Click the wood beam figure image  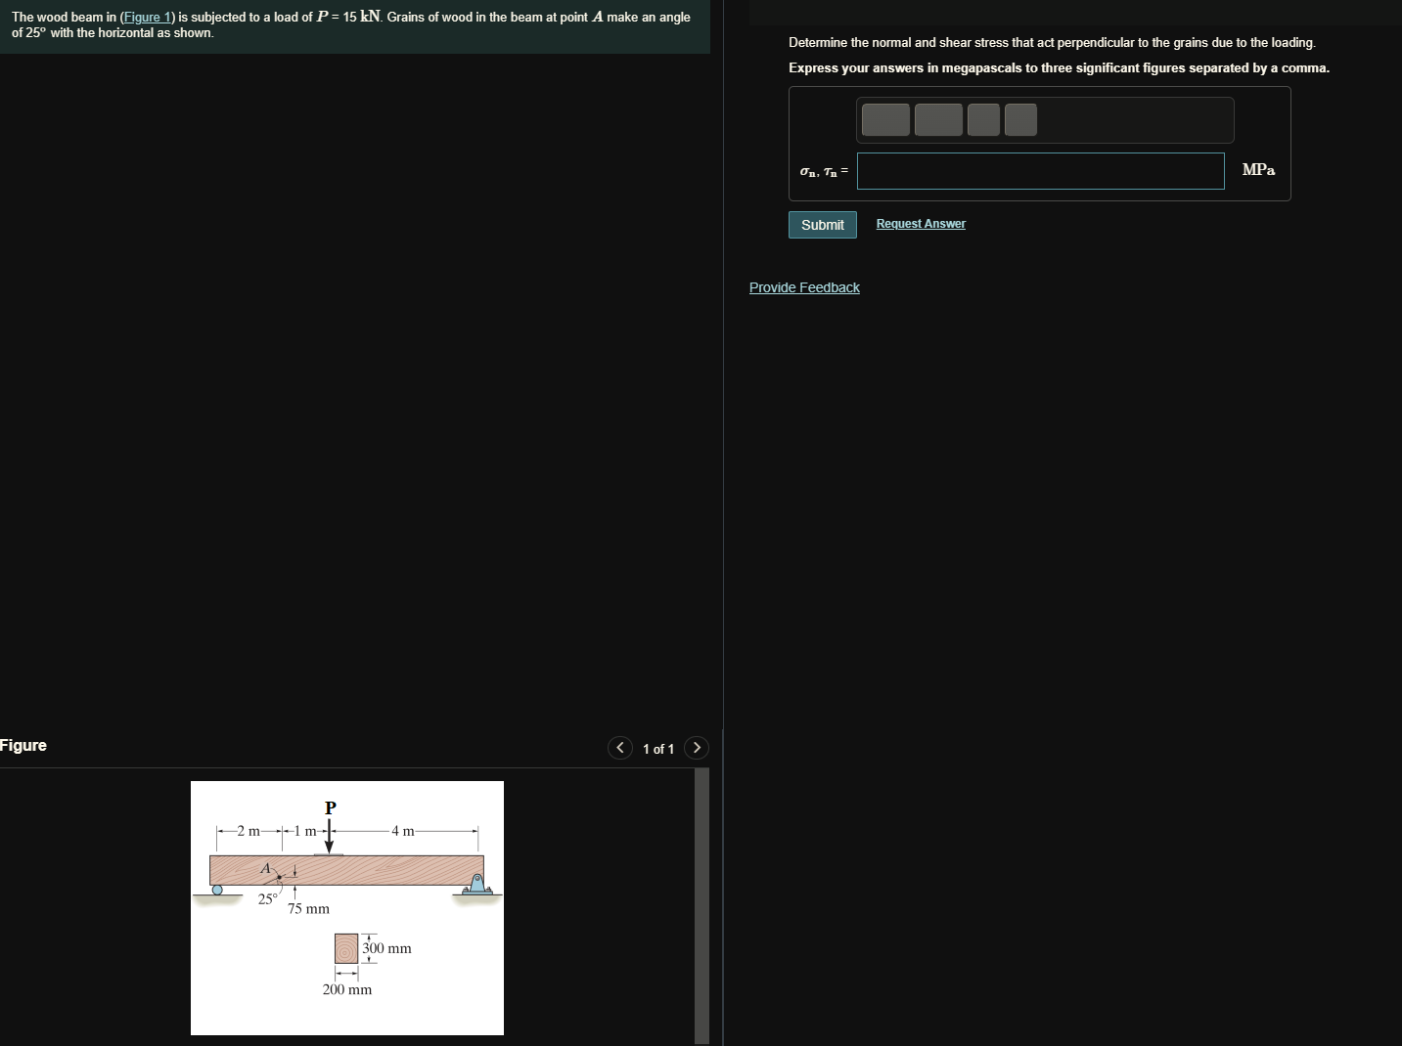pos(347,908)
